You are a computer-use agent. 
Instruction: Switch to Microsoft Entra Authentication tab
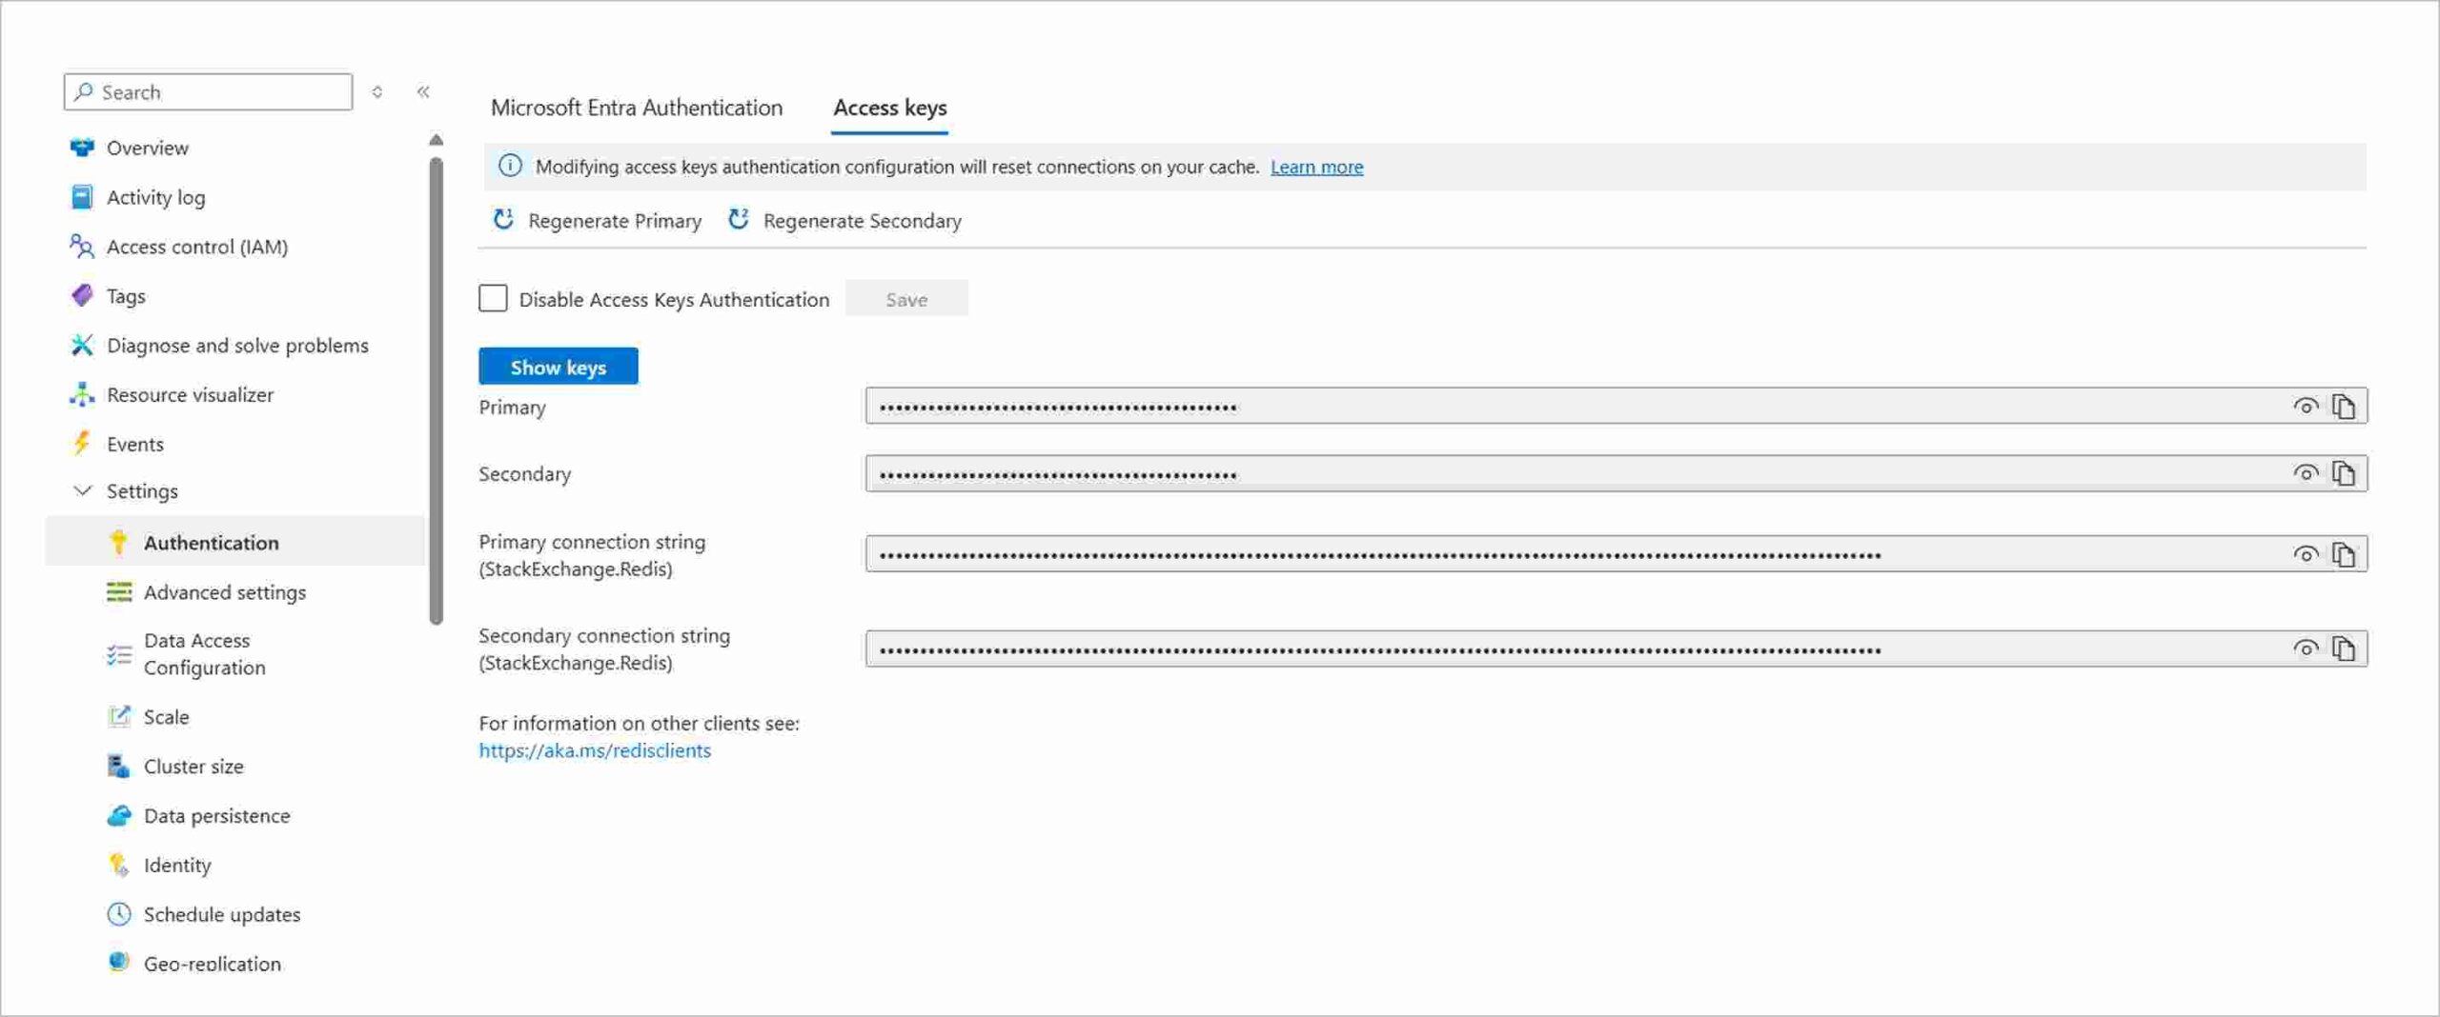pos(636,108)
